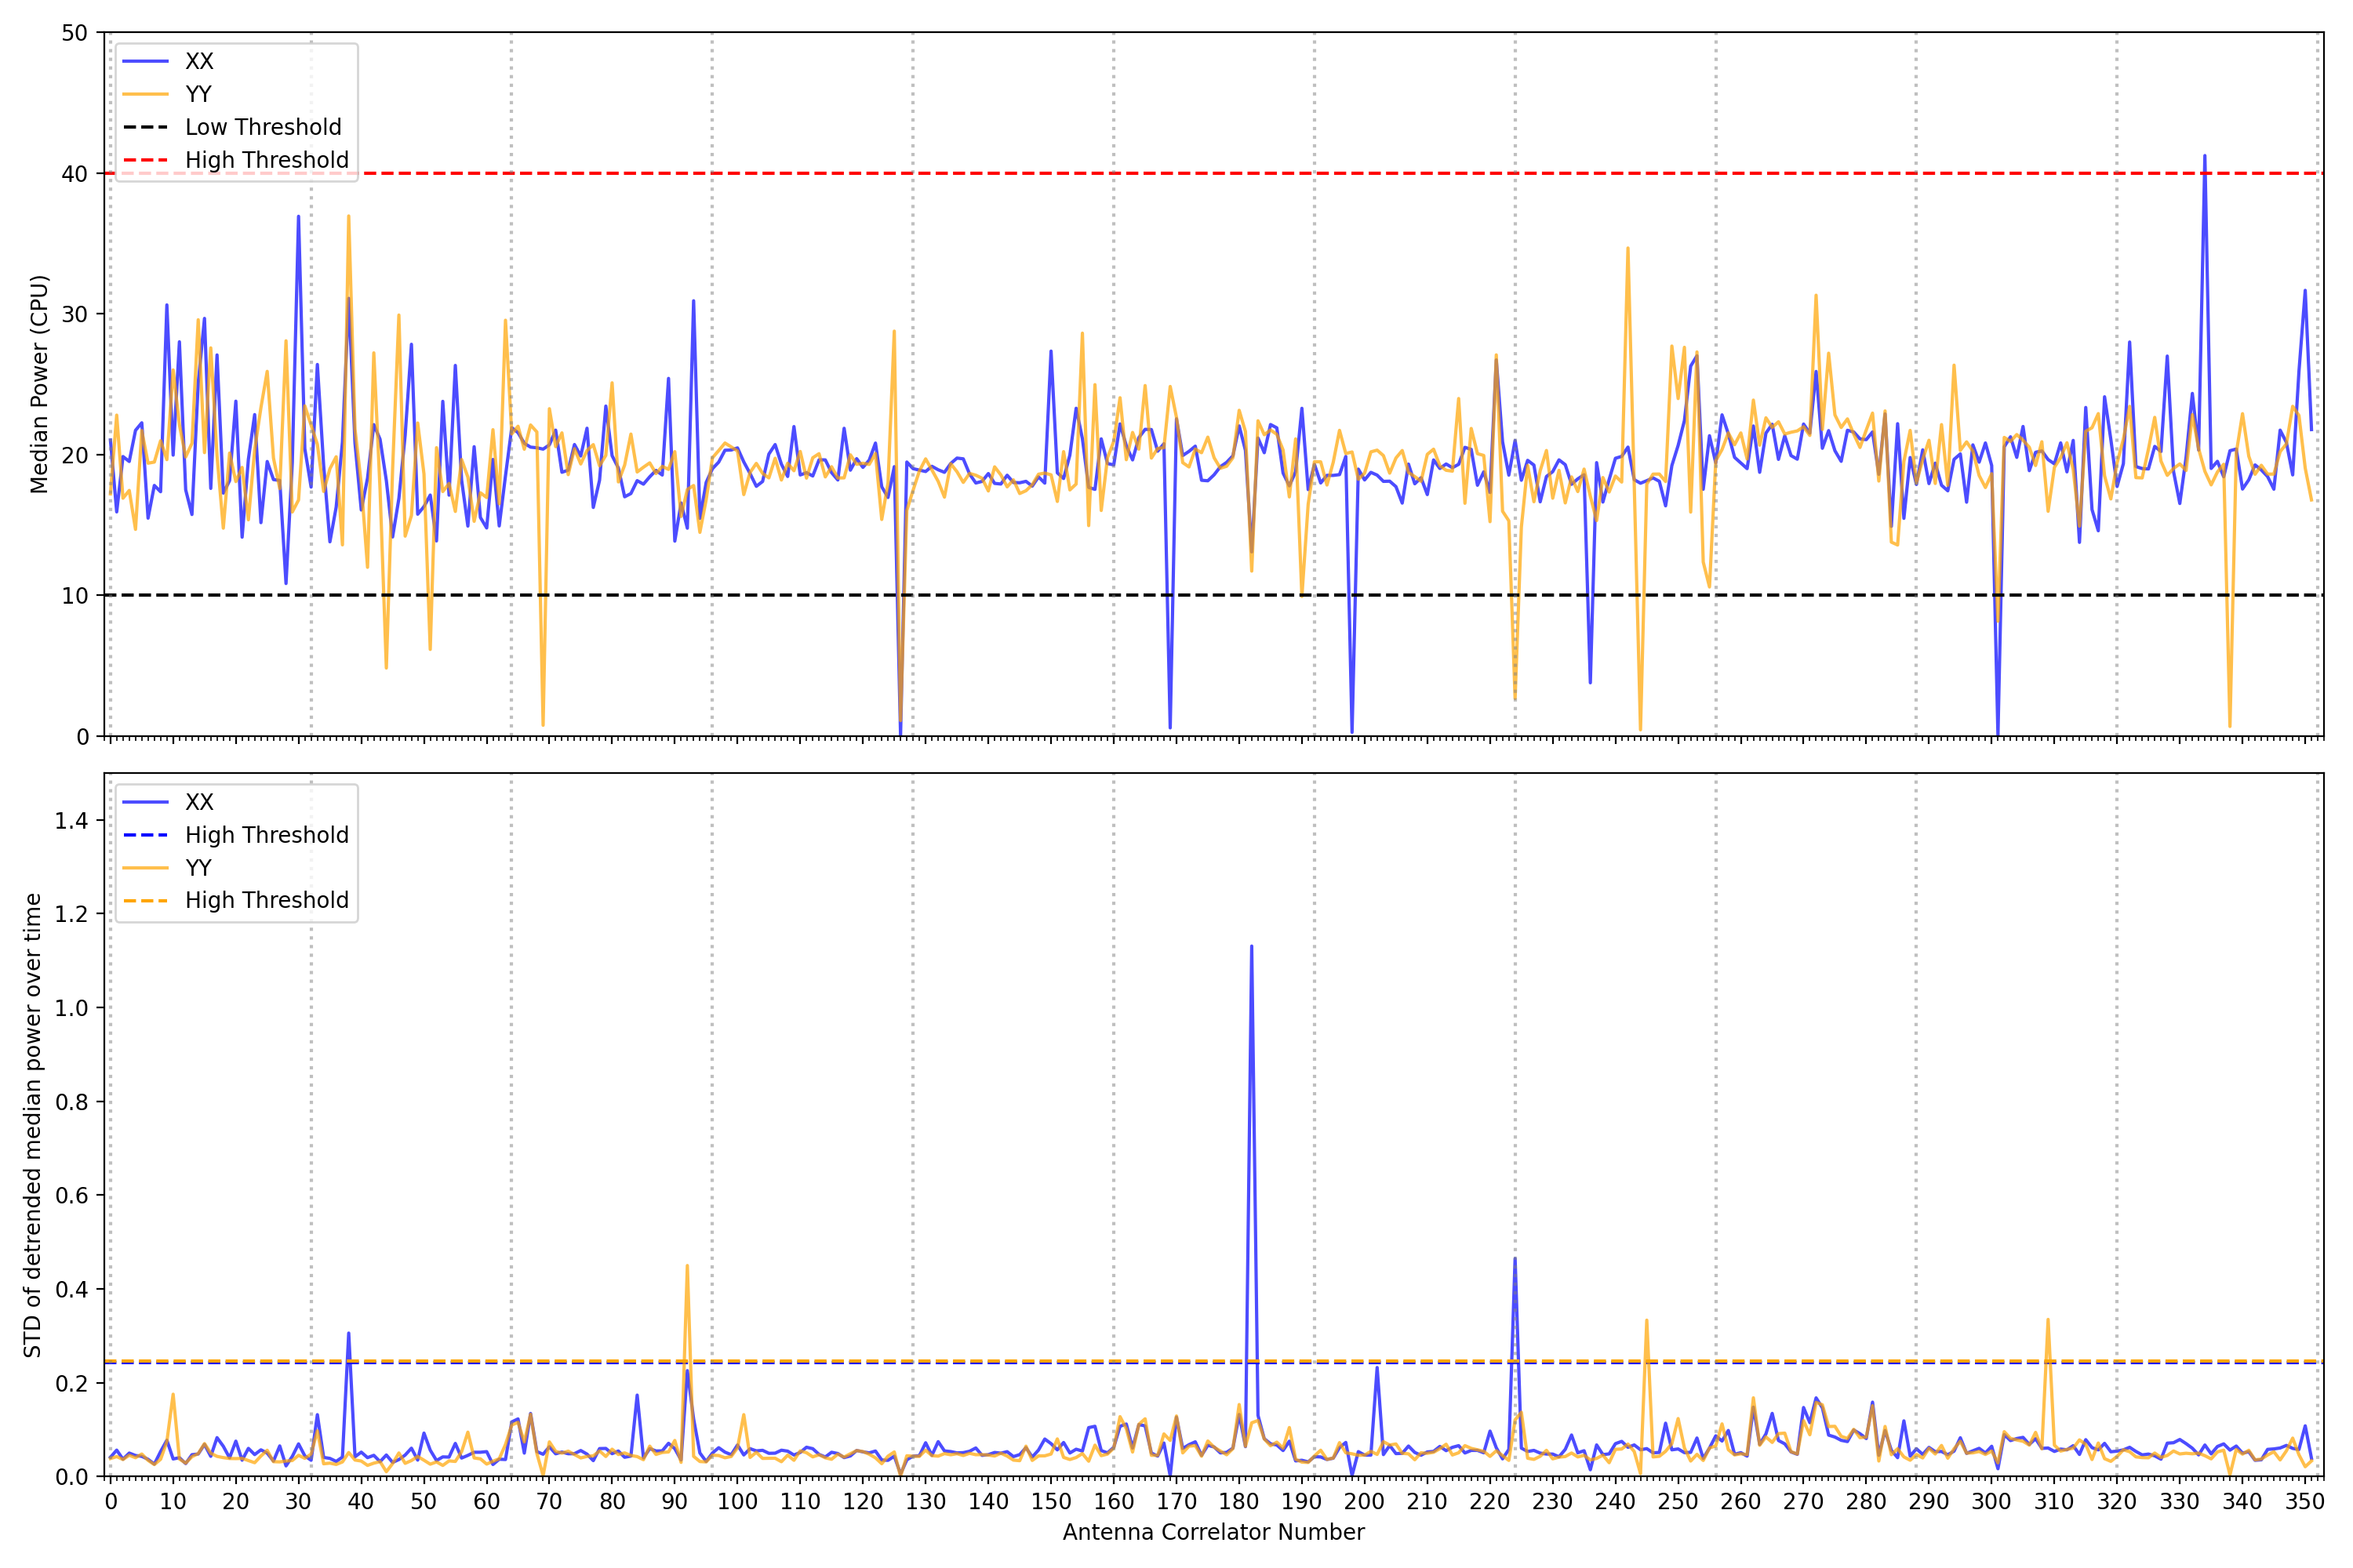
Task: Click the Antenna Correlator Number axis label
Action: tap(1213, 1532)
